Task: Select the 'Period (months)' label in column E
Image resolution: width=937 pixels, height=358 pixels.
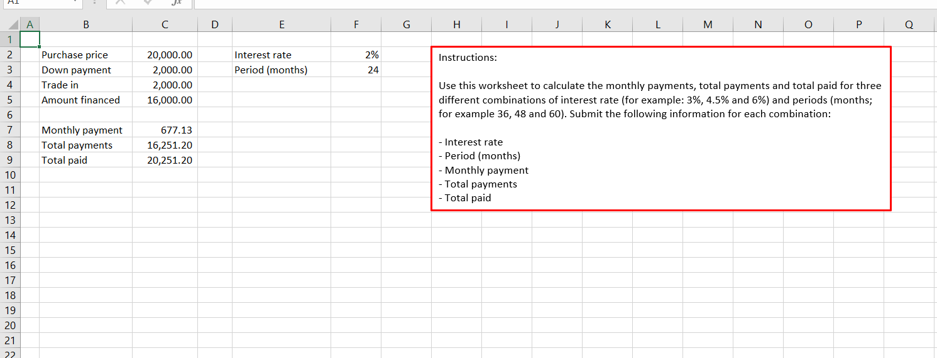Action: [x=282, y=70]
